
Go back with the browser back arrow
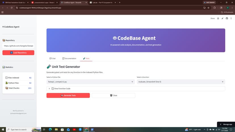tap(3, 8)
